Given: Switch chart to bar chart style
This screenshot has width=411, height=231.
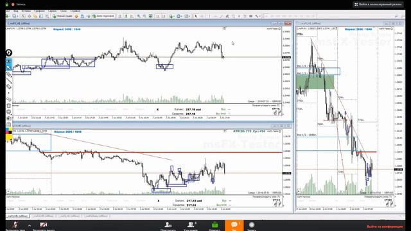Looking at the screenshot, I should coord(119,16).
